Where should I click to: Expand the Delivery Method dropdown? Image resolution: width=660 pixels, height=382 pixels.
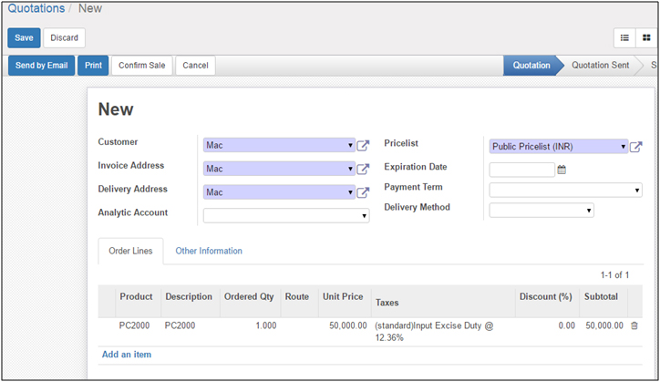(589, 211)
